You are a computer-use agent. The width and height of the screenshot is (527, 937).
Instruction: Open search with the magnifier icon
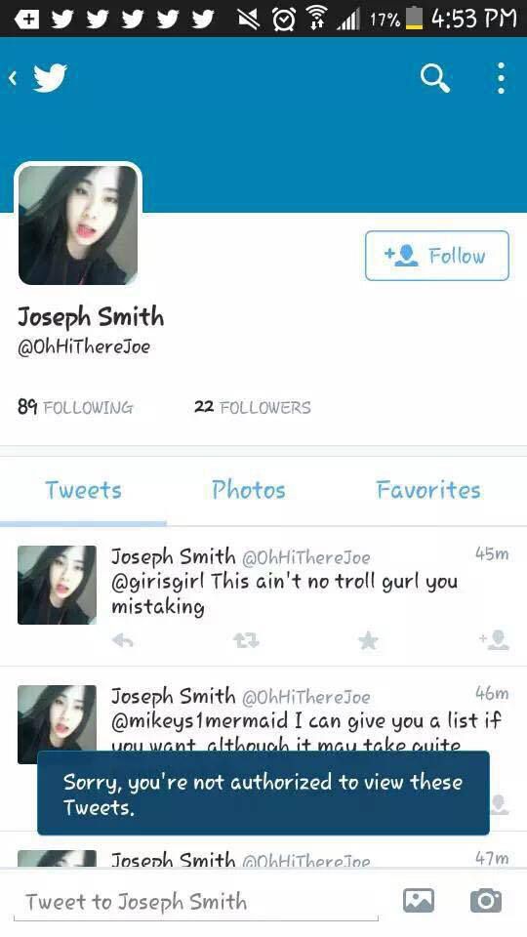(435, 78)
